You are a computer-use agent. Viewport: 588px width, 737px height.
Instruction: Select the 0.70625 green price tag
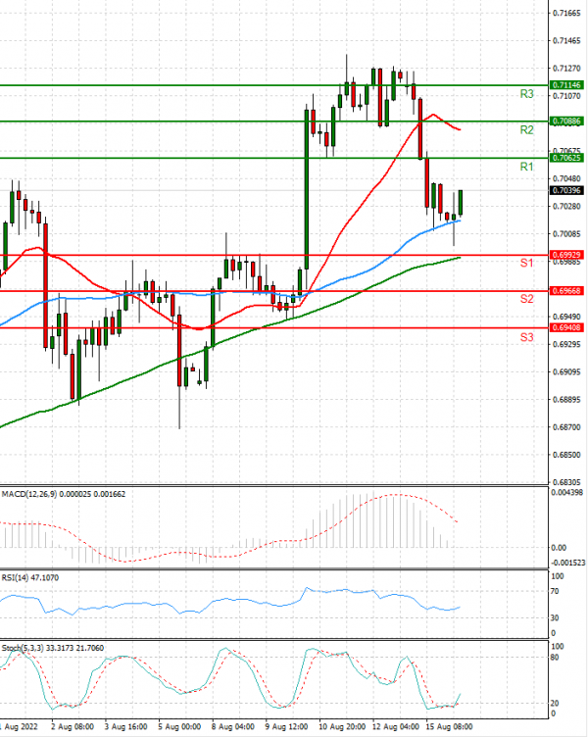pyautogui.click(x=566, y=158)
